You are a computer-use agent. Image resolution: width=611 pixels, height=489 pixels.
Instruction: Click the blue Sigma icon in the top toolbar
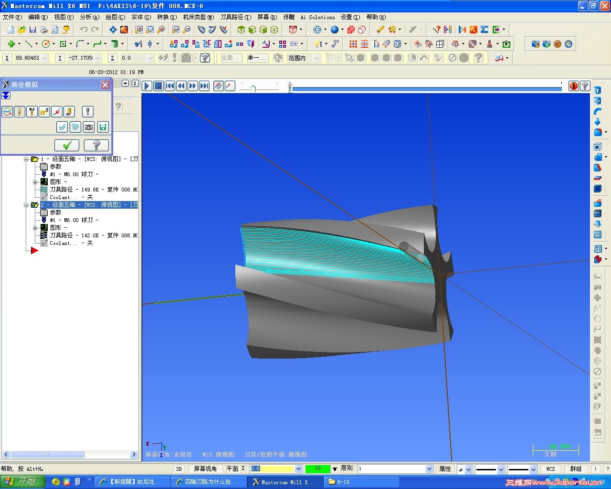485,30
